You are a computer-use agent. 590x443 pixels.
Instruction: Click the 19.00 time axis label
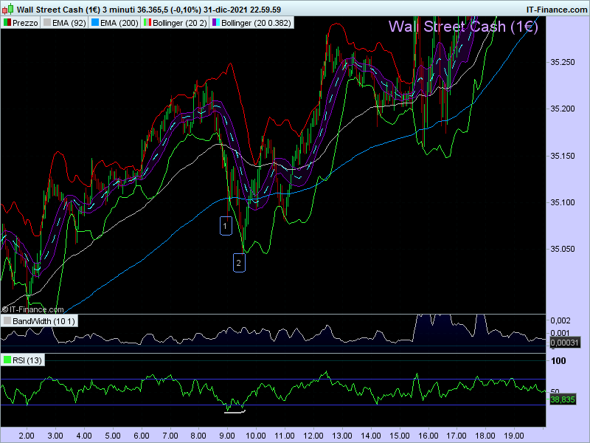[513, 436]
